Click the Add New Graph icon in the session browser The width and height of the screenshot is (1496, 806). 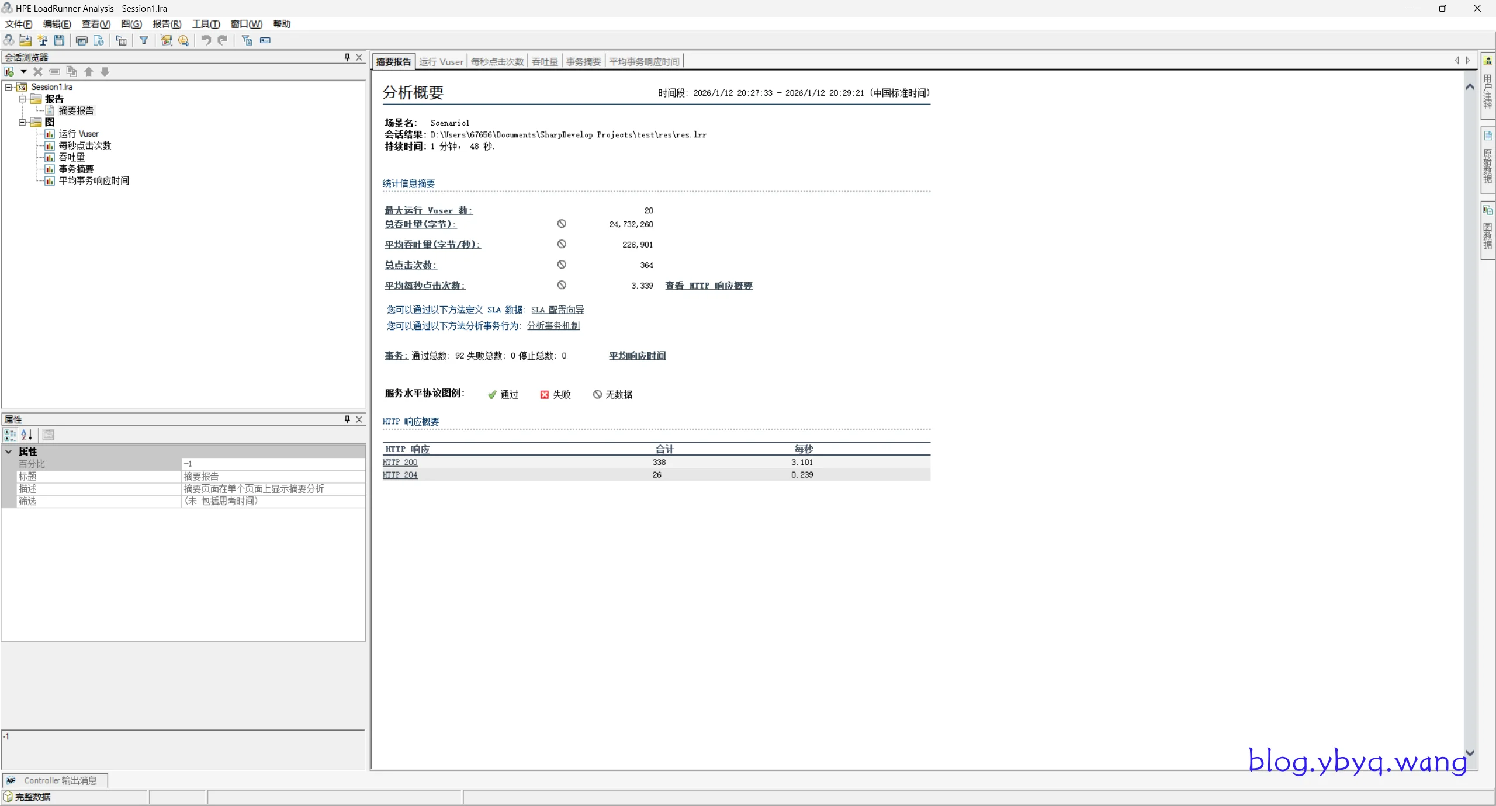[x=9, y=72]
